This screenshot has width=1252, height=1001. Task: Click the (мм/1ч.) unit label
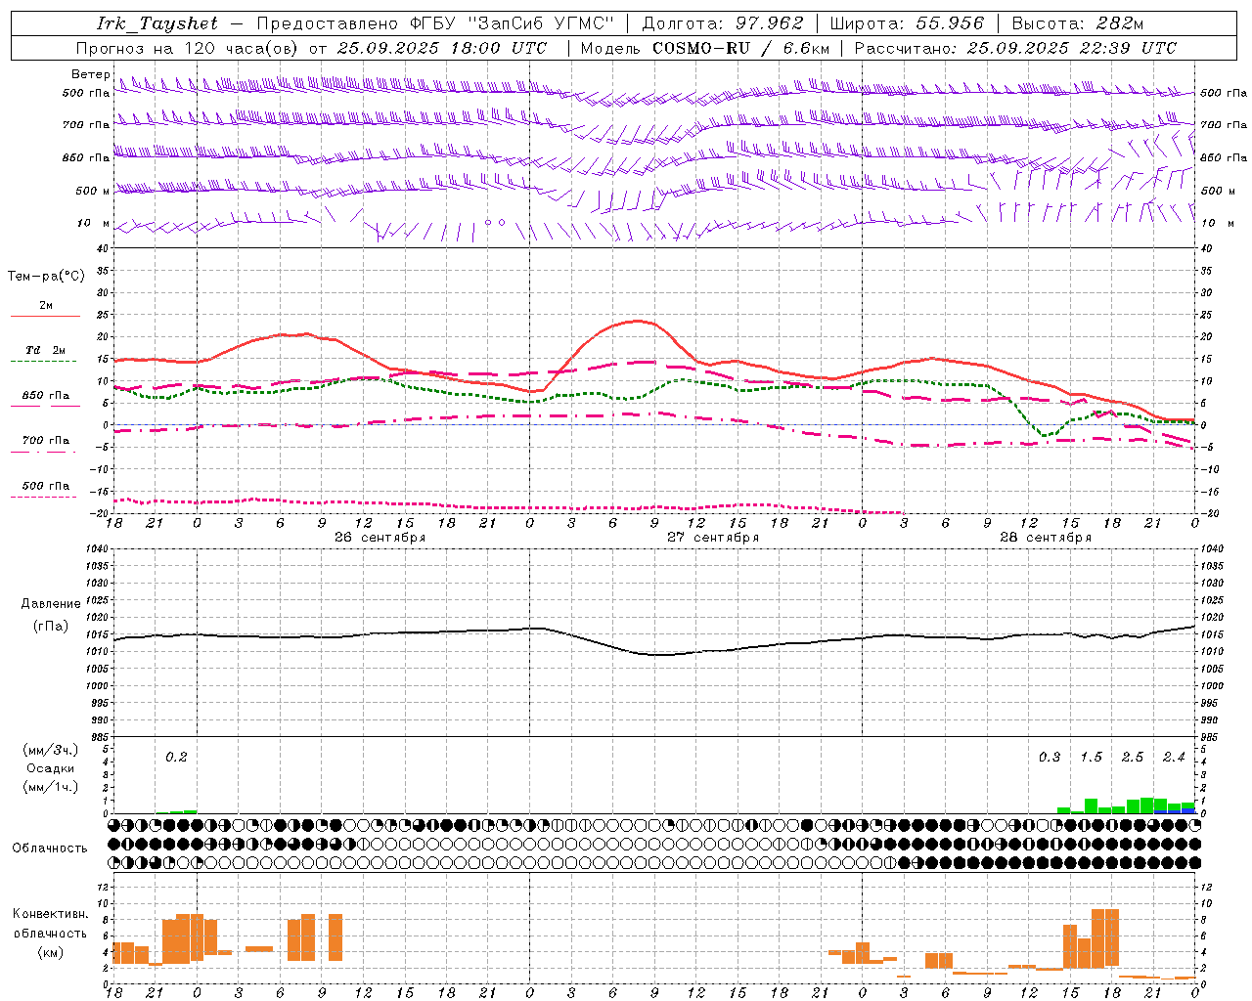(51, 787)
